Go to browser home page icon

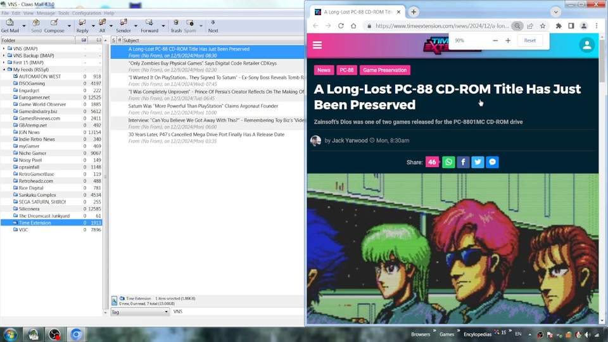tap(353, 26)
